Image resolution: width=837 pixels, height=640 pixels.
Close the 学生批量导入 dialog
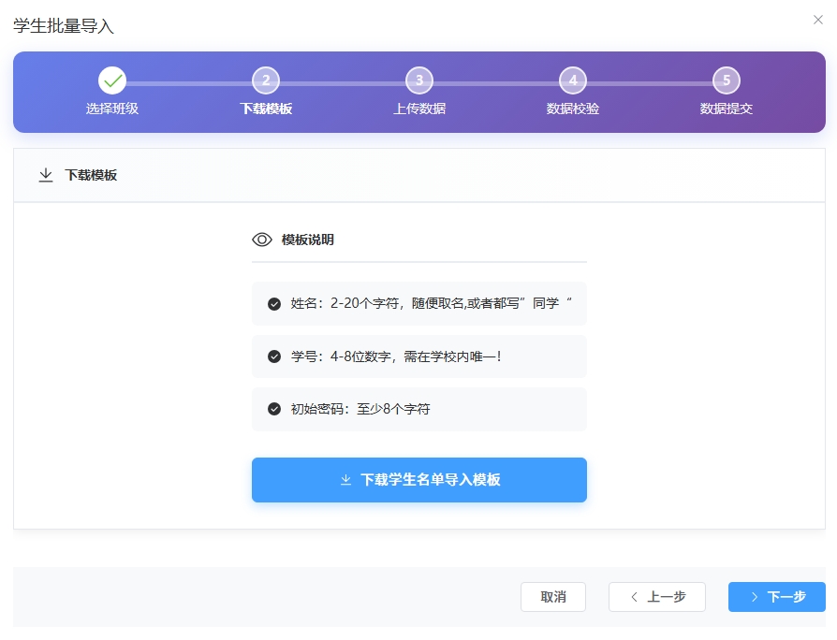[x=819, y=19]
